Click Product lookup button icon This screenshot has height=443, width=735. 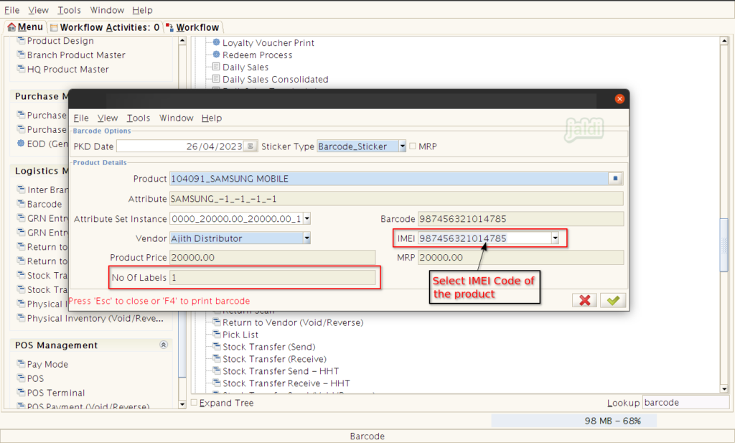coord(615,179)
